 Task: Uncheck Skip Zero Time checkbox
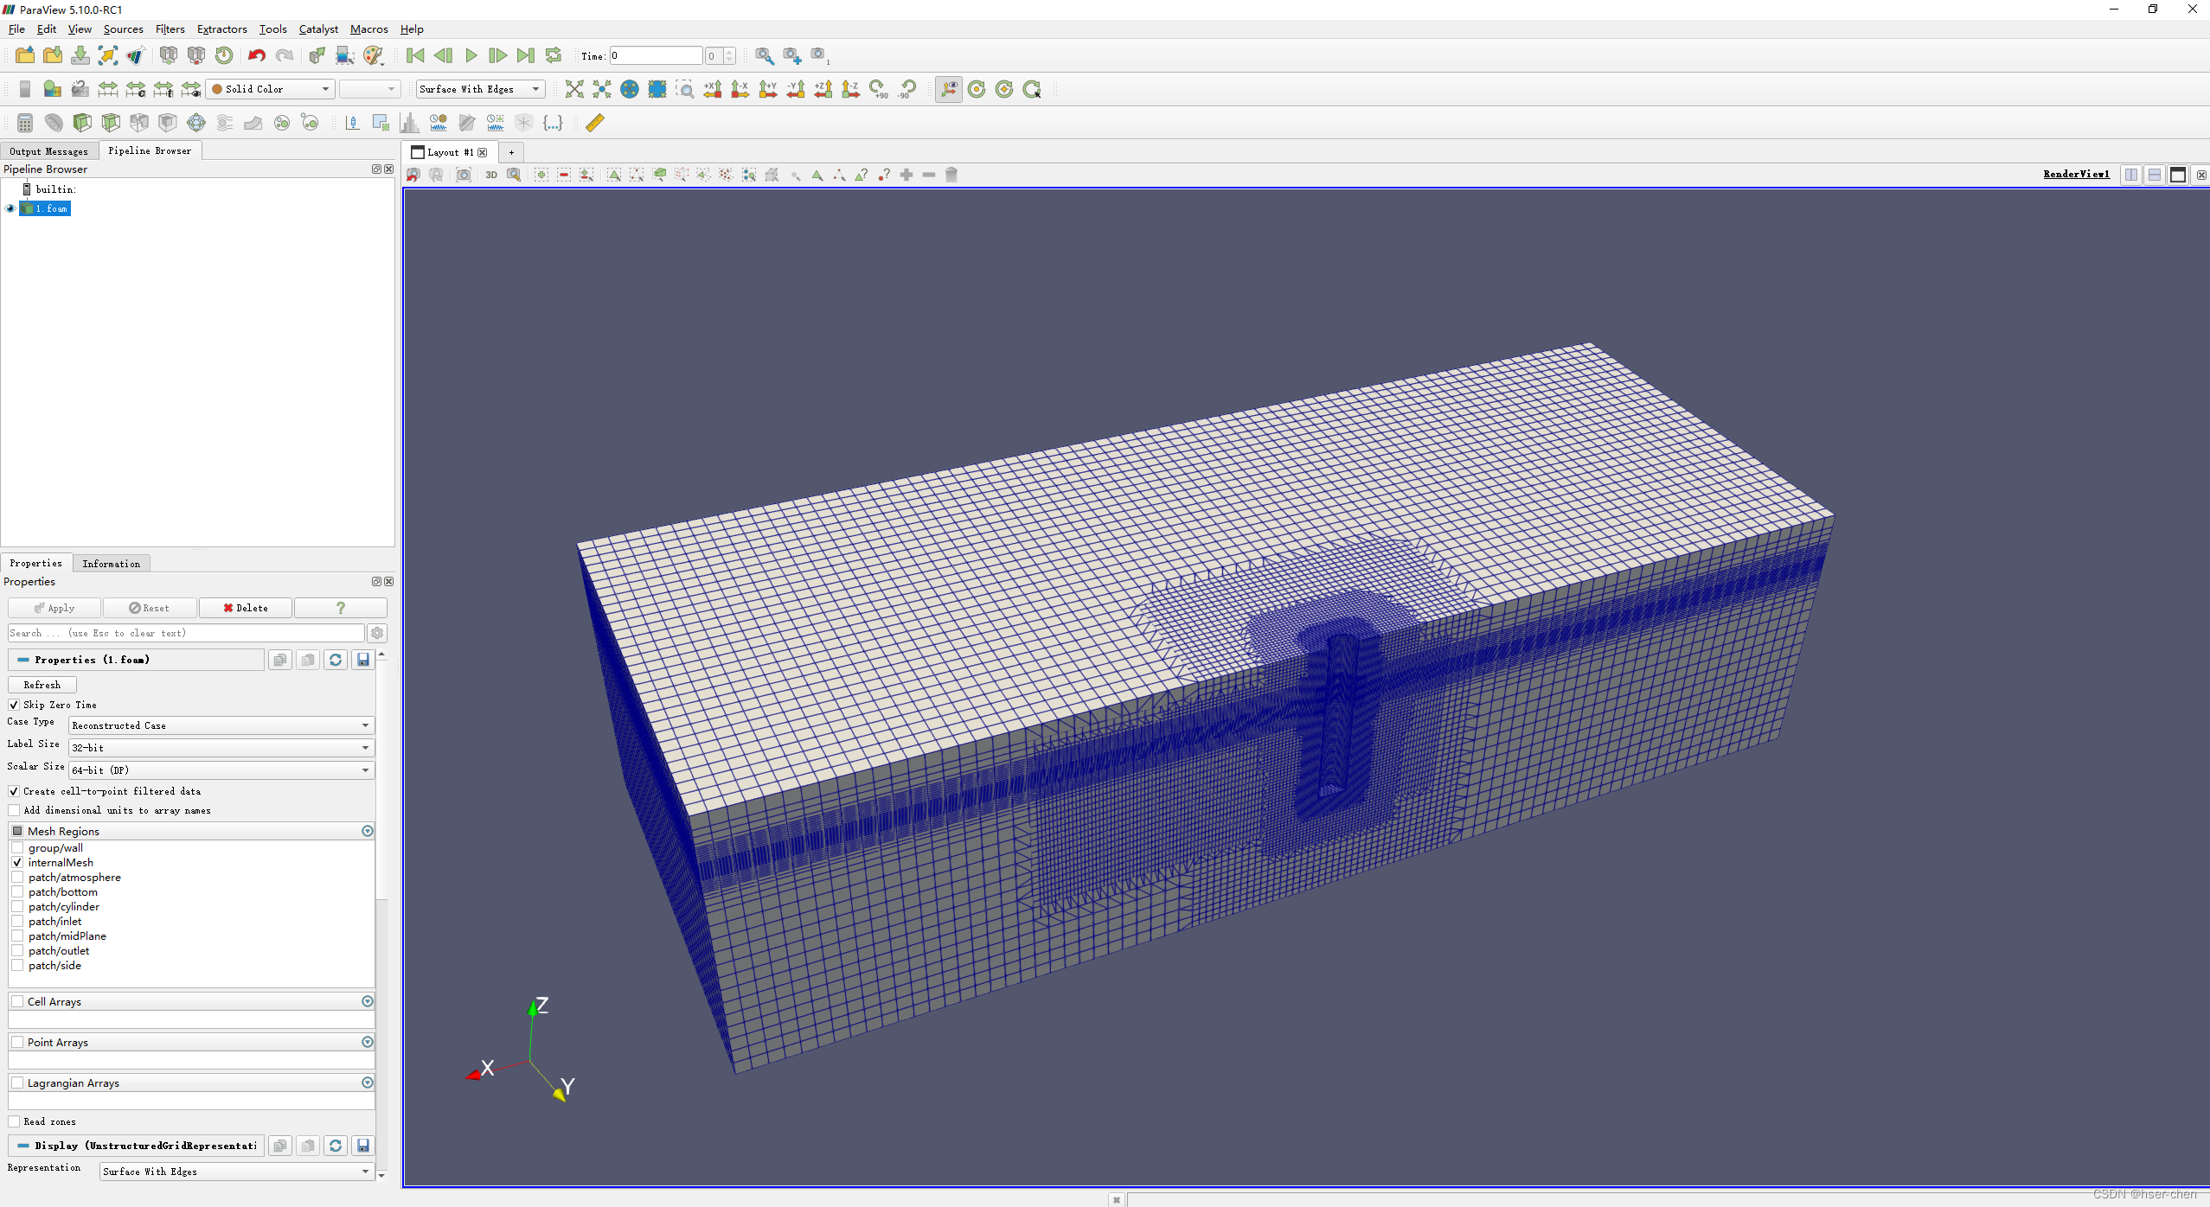[14, 705]
